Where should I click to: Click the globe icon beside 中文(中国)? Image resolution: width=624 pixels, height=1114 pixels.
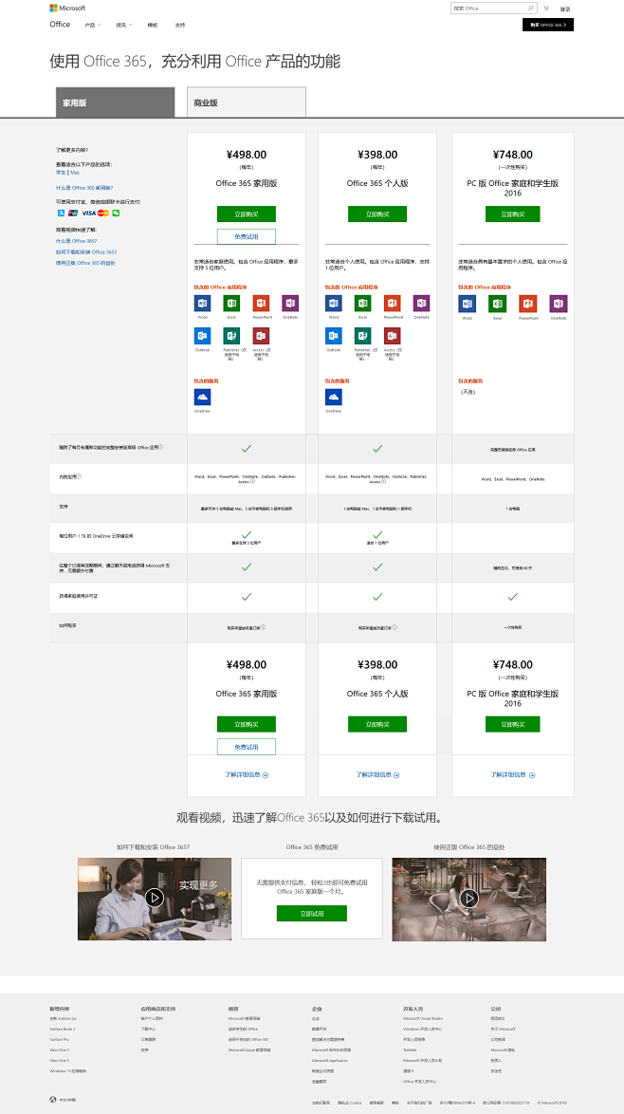52,1099
